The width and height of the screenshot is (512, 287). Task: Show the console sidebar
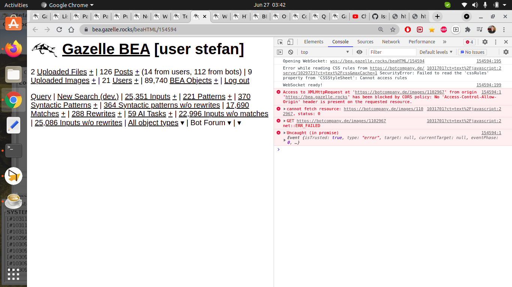point(280,52)
